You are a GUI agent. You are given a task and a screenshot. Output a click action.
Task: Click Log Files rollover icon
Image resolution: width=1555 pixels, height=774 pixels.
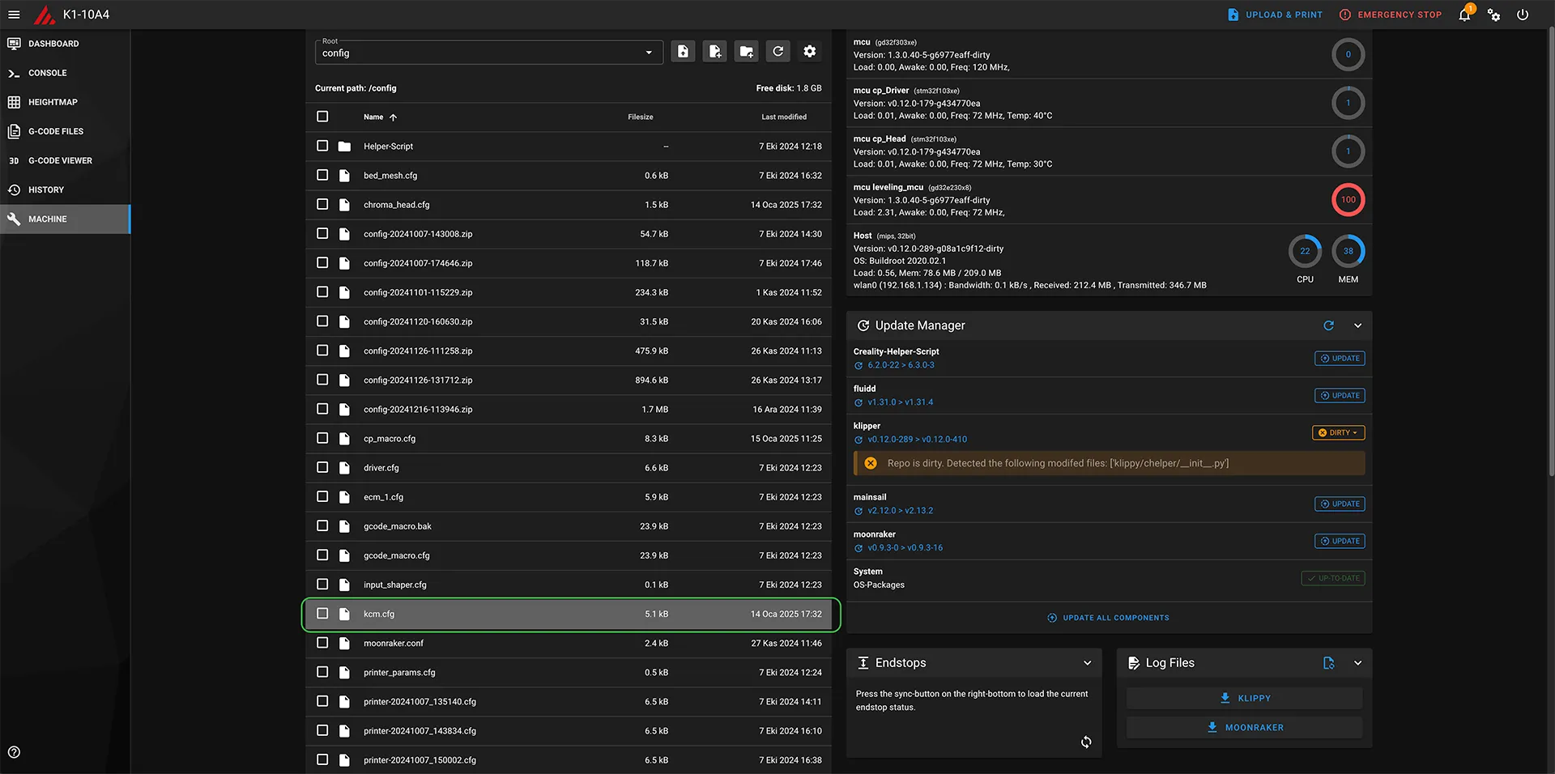pyautogui.click(x=1328, y=663)
